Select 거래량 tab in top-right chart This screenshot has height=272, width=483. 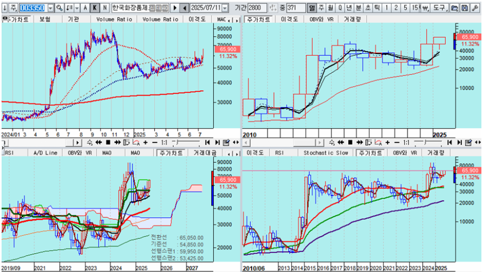(352, 19)
